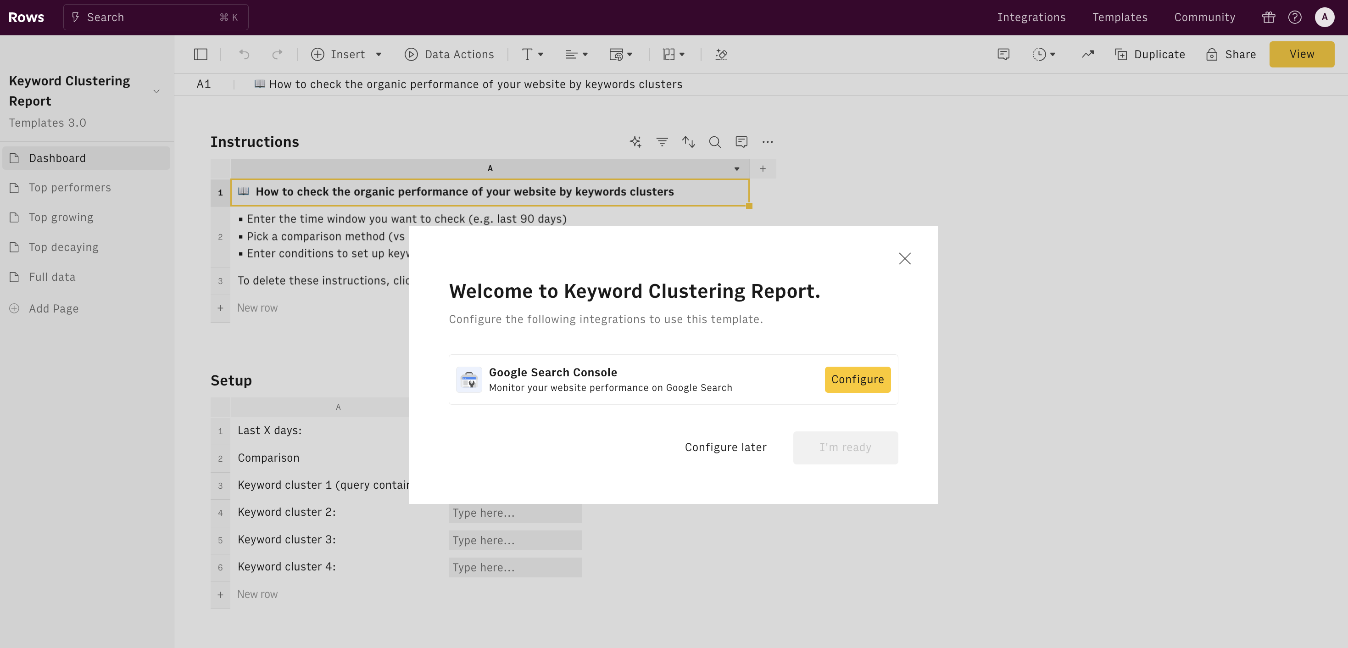Viewport: 1348px width, 648px height.
Task: Open the user avatar A
Action: click(1324, 17)
